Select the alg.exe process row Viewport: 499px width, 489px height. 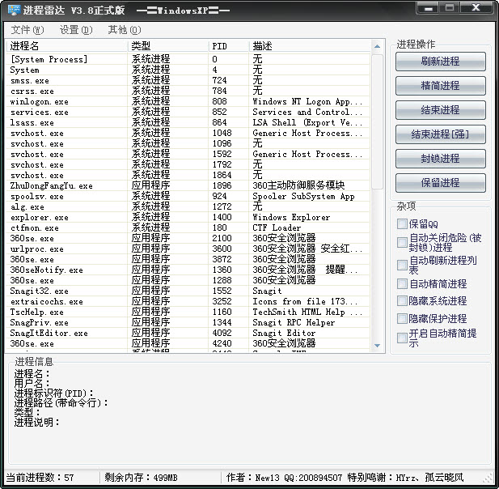[x=188, y=206]
